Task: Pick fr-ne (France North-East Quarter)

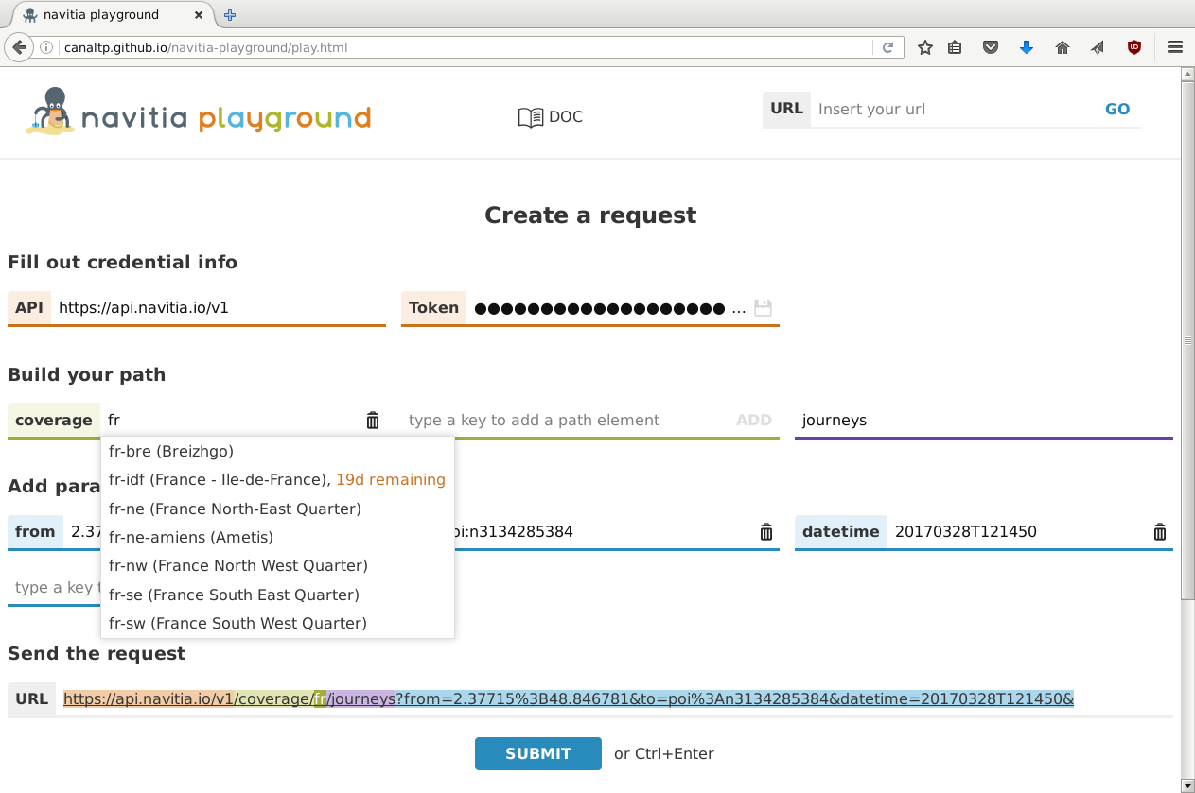Action: [x=277, y=509]
